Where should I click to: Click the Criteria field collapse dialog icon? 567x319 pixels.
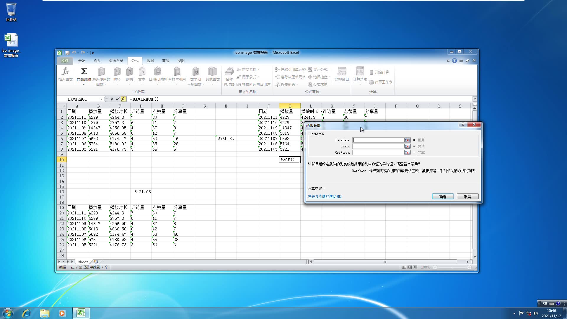[x=407, y=152]
